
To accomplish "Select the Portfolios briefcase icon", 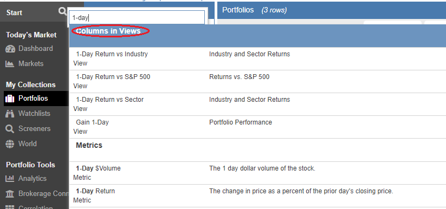I will point(10,99).
